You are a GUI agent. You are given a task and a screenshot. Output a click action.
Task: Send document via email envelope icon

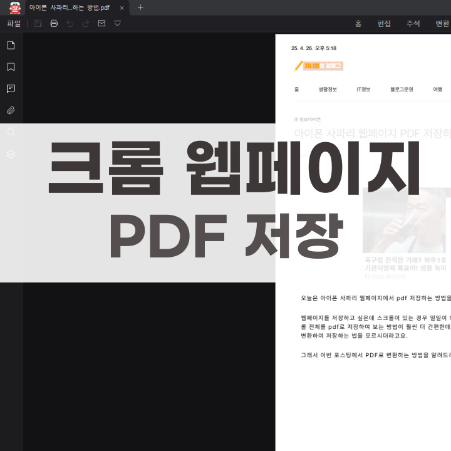click(x=101, y=23)
